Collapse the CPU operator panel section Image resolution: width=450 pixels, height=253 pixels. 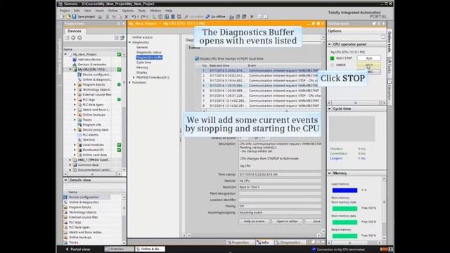click(x=330, y=44)
